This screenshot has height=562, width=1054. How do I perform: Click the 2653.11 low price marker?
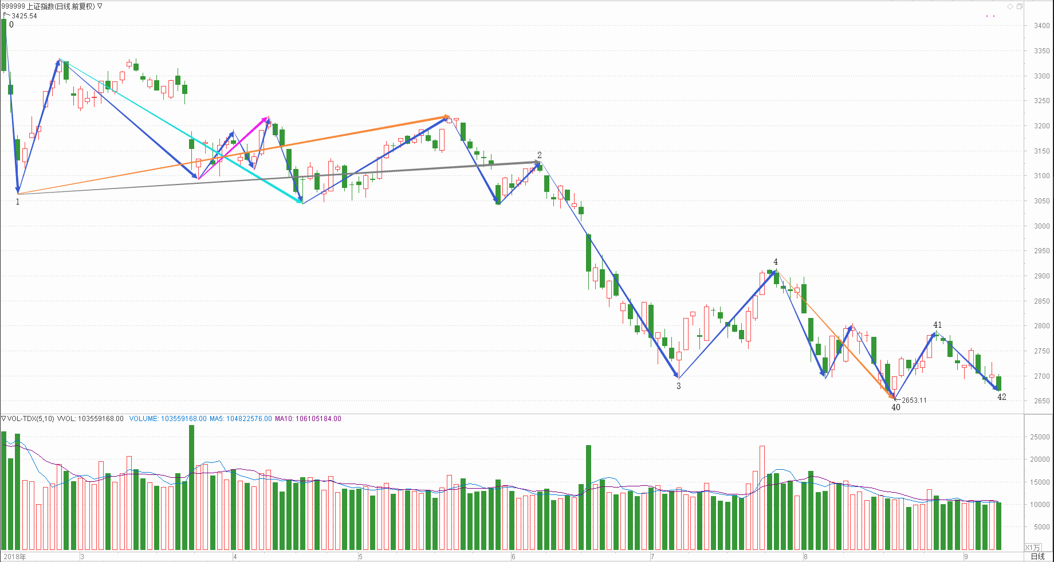coord(914,400)
